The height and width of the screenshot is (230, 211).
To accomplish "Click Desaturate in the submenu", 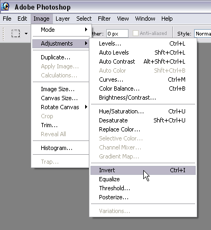I will point(143,120).
